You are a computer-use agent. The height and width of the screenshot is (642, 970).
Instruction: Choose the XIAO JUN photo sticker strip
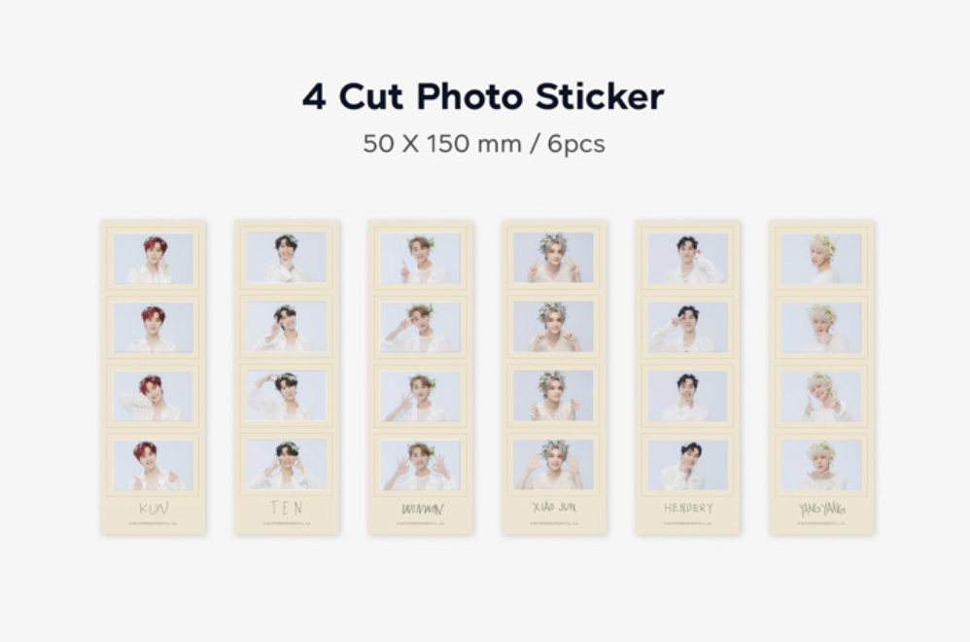(x=554, y=377)
